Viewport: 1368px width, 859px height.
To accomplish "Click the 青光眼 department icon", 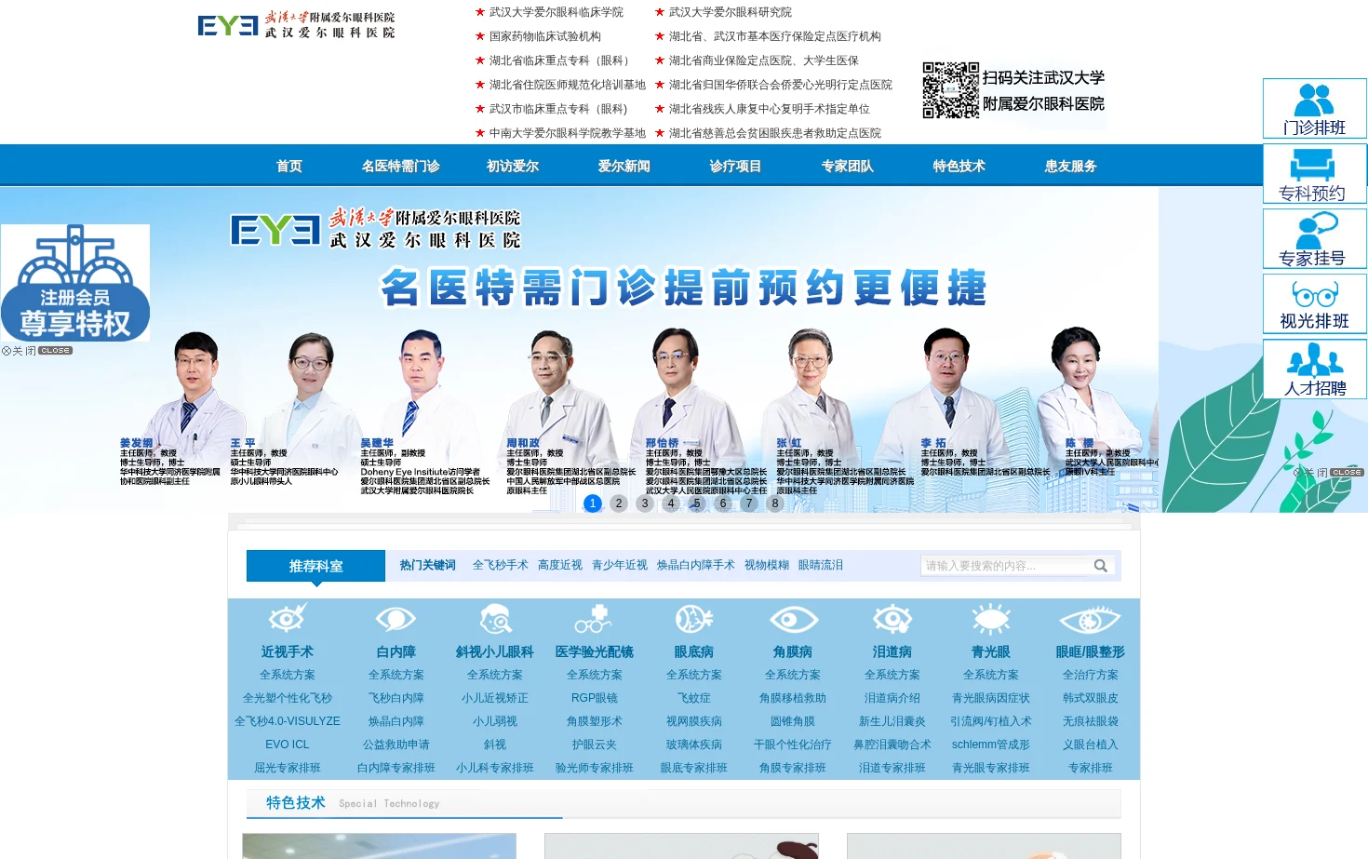I will 990,619.
